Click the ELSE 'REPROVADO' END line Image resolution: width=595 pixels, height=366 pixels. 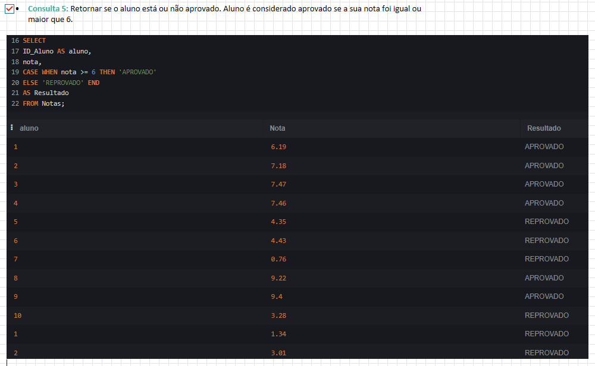pyautogui.click(x=61, y=83)
